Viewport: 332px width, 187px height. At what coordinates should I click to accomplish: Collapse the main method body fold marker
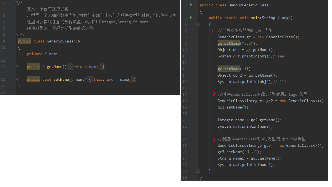tap(198, 24)
